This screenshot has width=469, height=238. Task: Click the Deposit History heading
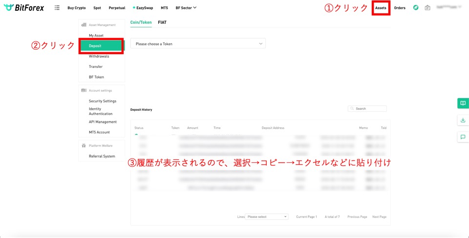[141, 110]
